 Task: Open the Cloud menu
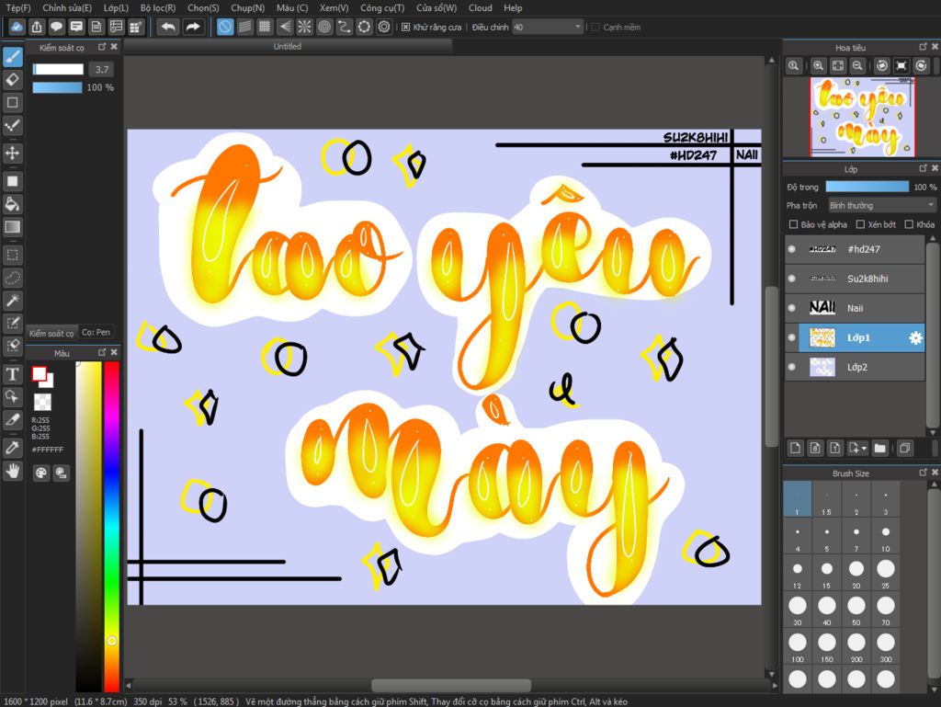click(x=480, y=7)
